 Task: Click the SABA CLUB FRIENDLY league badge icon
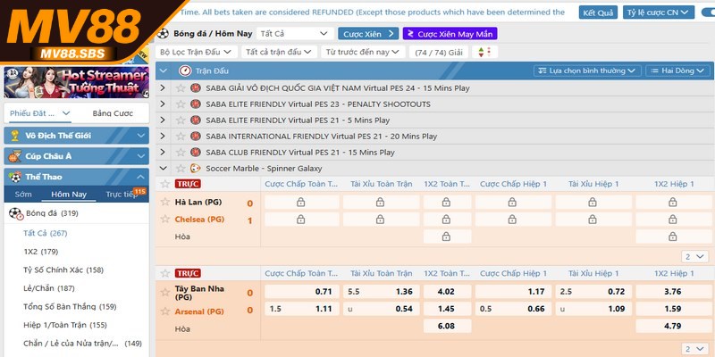[x=196, y=152]
